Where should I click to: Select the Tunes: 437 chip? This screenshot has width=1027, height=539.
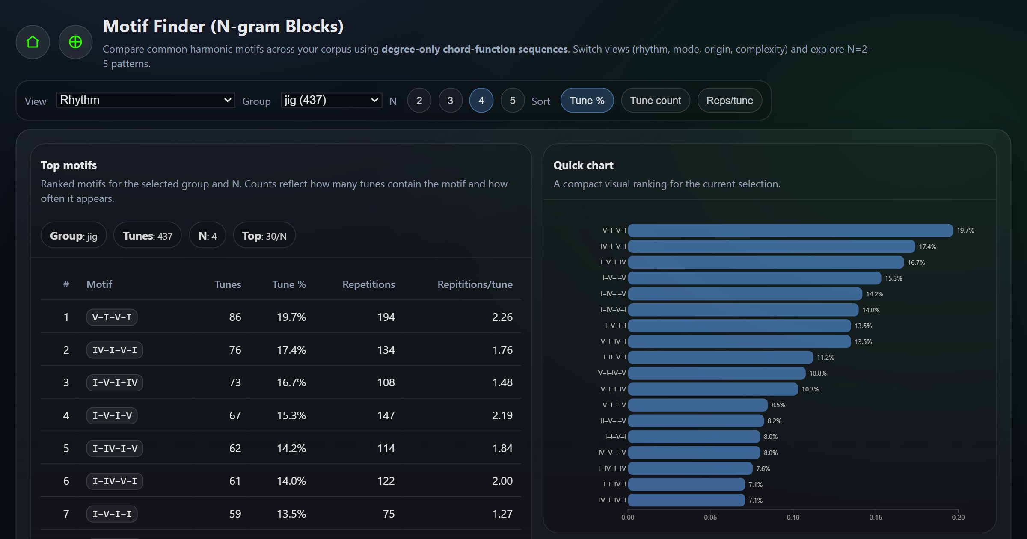click(x=147, y=235)
